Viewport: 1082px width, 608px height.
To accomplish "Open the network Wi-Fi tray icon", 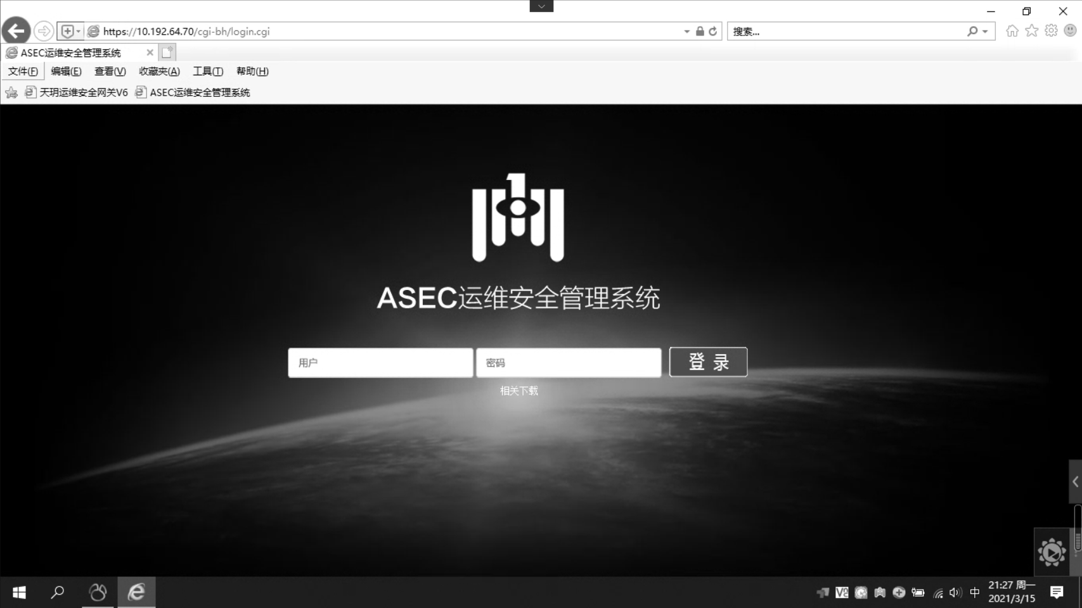I will click(938, 593).
